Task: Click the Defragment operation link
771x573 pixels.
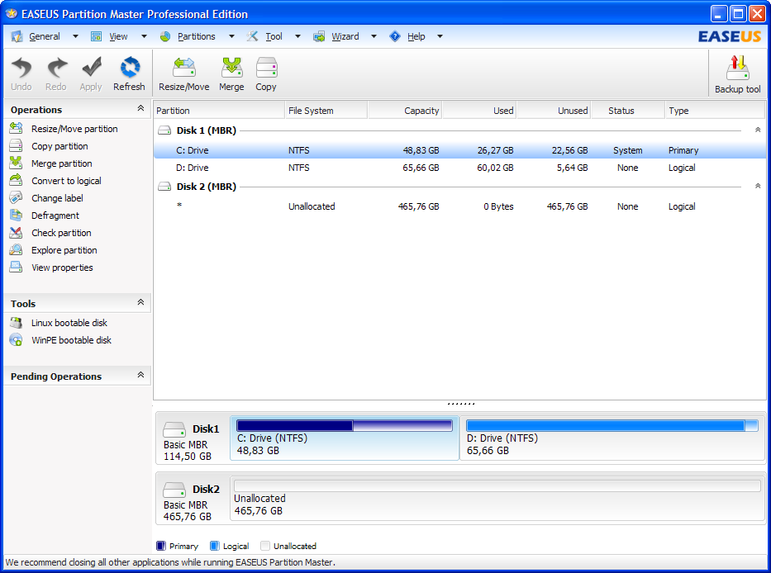Action: 55,215
